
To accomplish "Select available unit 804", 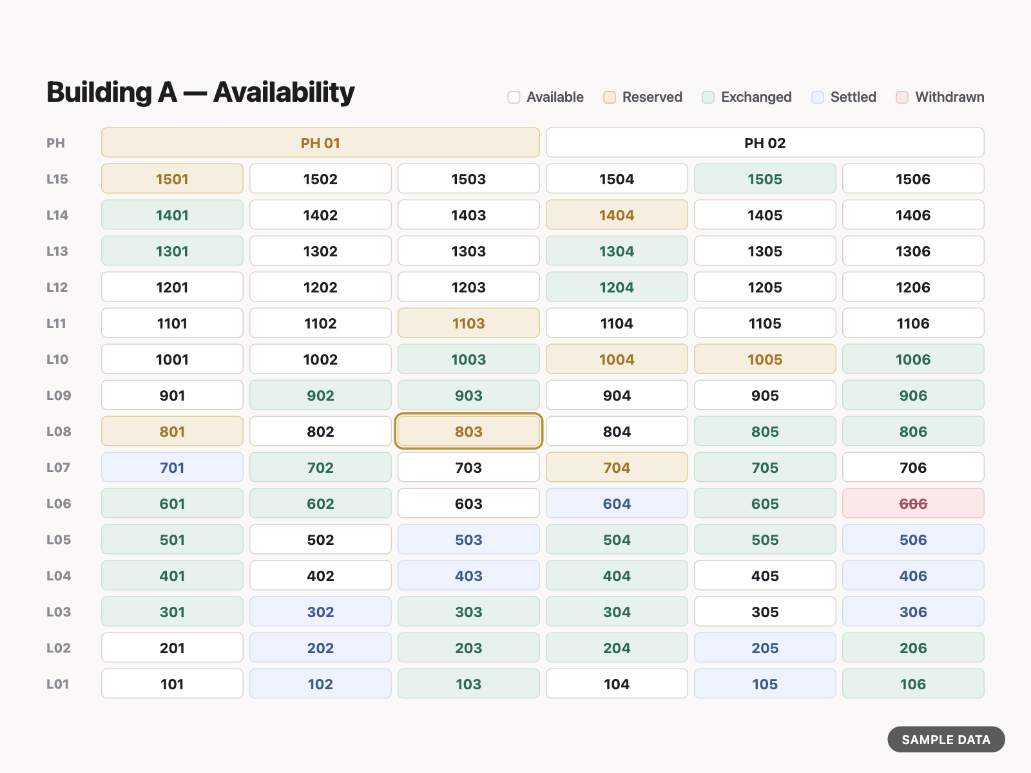I will point(617,431).
